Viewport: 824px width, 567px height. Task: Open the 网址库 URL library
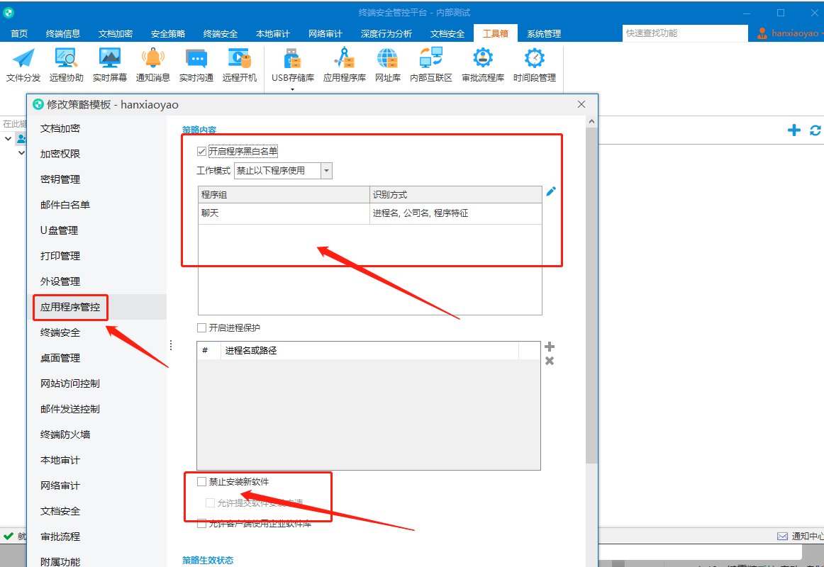click(388, 65)
